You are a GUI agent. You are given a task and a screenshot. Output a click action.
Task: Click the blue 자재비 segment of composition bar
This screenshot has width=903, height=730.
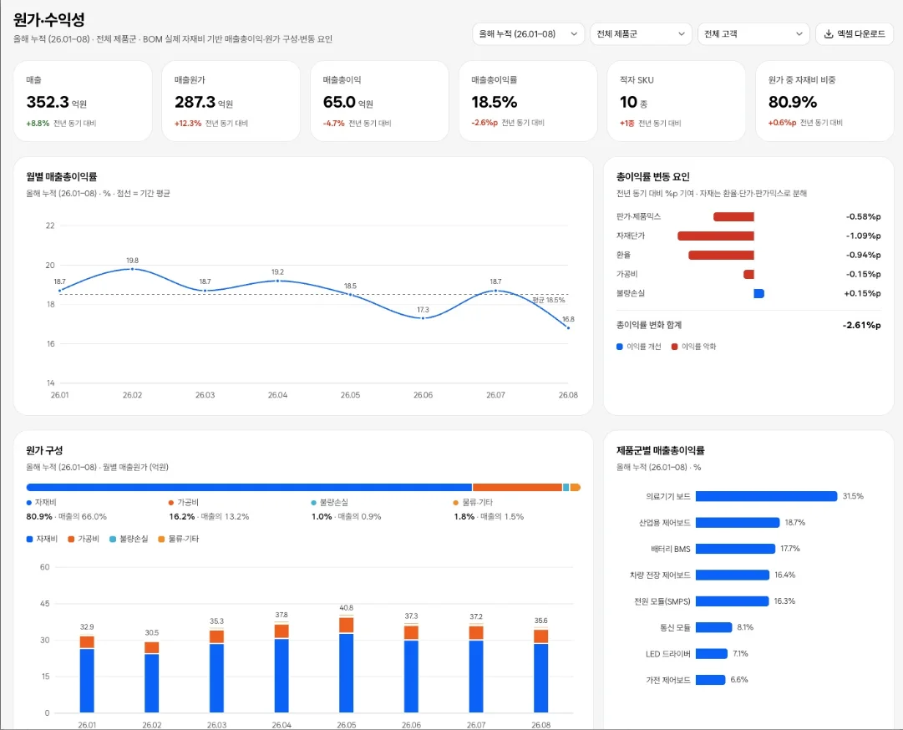tap(249, 488)
